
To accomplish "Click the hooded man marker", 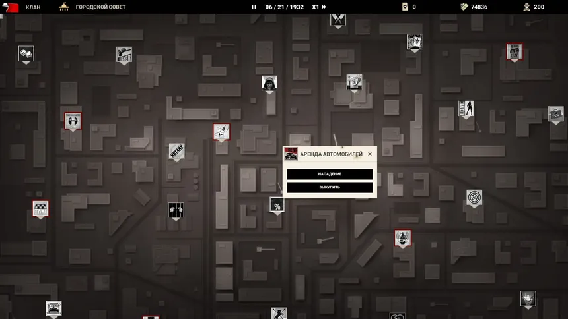I will [x=269, y=84].
